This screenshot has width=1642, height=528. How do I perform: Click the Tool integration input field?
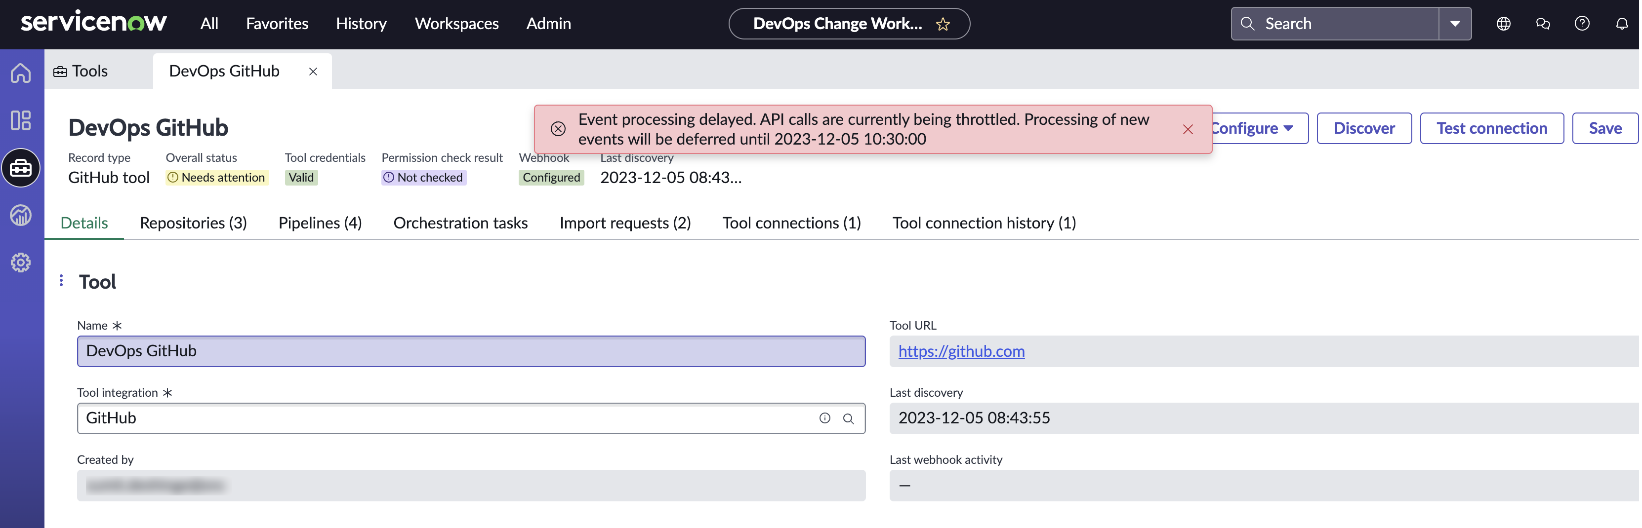471,418
